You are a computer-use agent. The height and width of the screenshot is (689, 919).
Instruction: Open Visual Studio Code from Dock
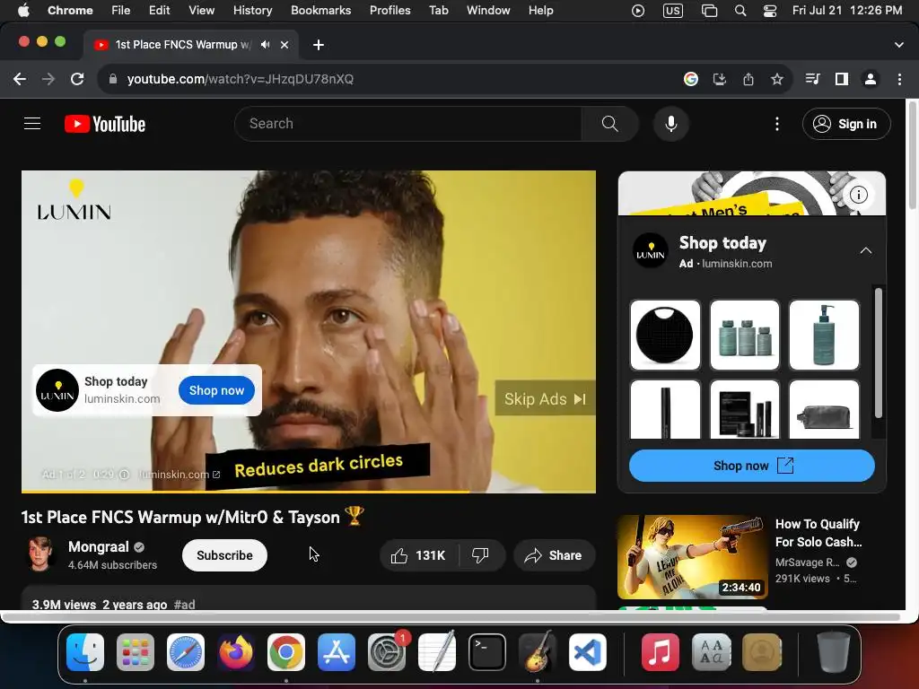(588, 651)
